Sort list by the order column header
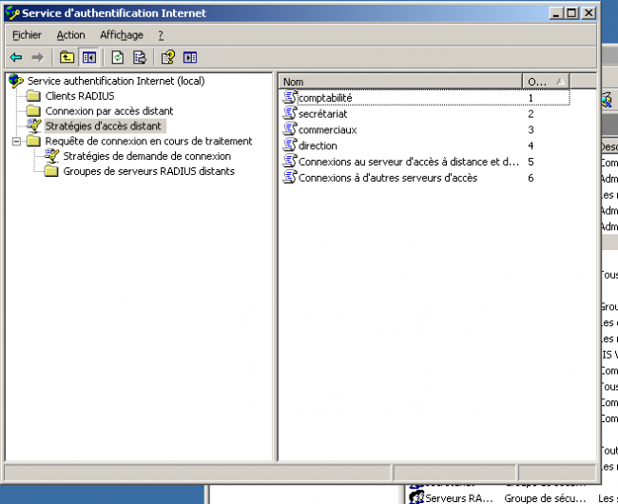Screen dimensions: 618x504 (537, 82)
